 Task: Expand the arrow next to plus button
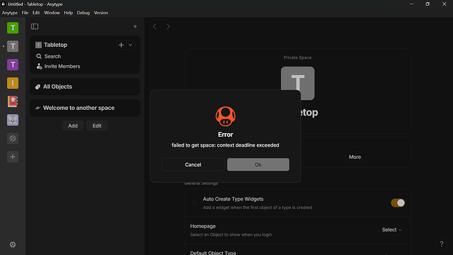point(130,45)
